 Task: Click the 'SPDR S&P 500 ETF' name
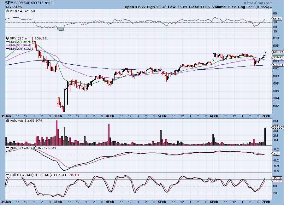coord(29,3)
